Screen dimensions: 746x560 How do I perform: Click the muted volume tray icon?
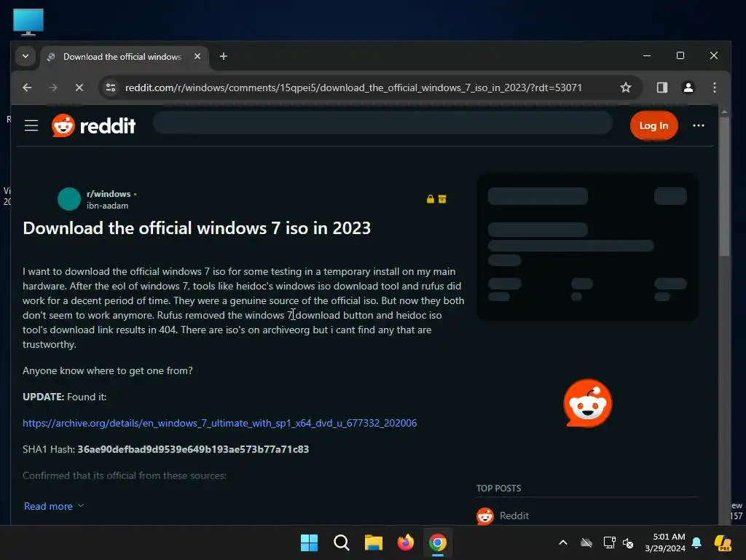pos(628,542)
